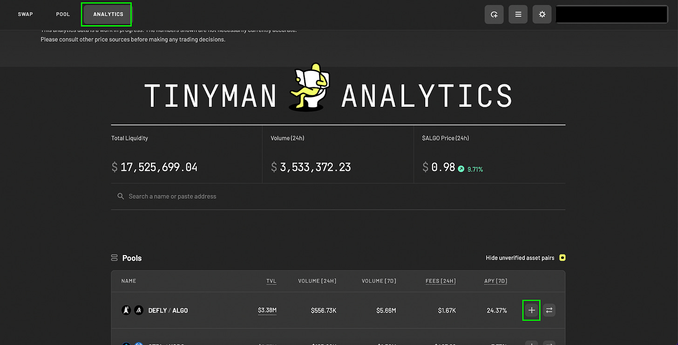Viewport: 678px width, 345px height.
Task: Switch to the POOL tab
Action: pos(63,14)
